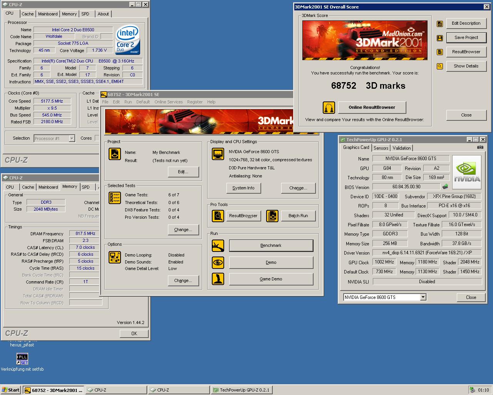Click the 68752 3D marks score text
The height and width of the screenshot is (395, 493).
click(368, 86)
